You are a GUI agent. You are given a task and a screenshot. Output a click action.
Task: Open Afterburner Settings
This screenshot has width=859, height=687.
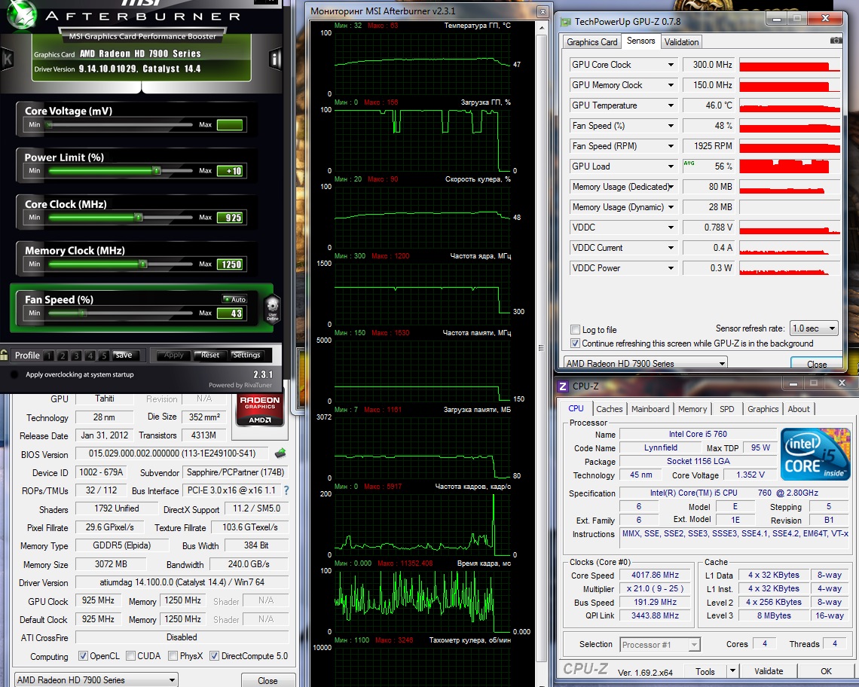click(x=246, y=355)
